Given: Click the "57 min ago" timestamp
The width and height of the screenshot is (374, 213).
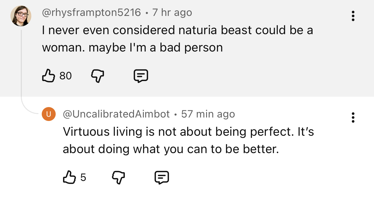Looking at the screenshot, I should [208, 114].
